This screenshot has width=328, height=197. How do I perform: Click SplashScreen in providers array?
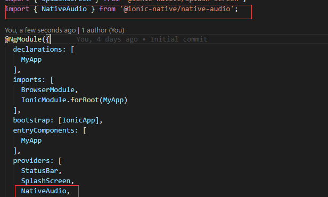(x=46, y=181)
